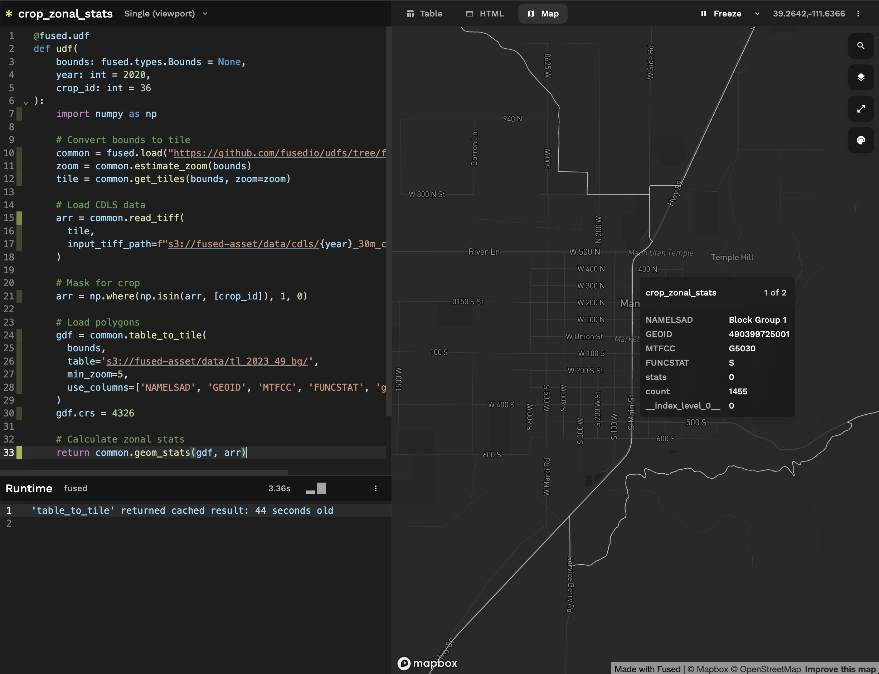Screen dimensions: 879x674
Task: Open the color palette theme icon
Action: (x=860, y=140)
